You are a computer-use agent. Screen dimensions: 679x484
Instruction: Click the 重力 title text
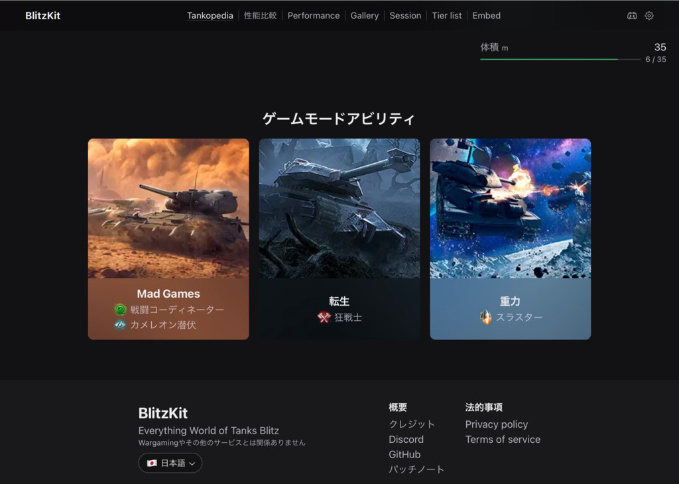[x=510, y=301]
